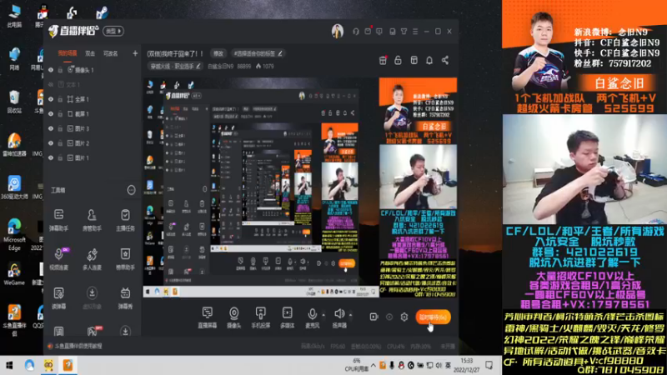Add a 摄像头 camera source
667x375 pixels.
coord(234,317)
